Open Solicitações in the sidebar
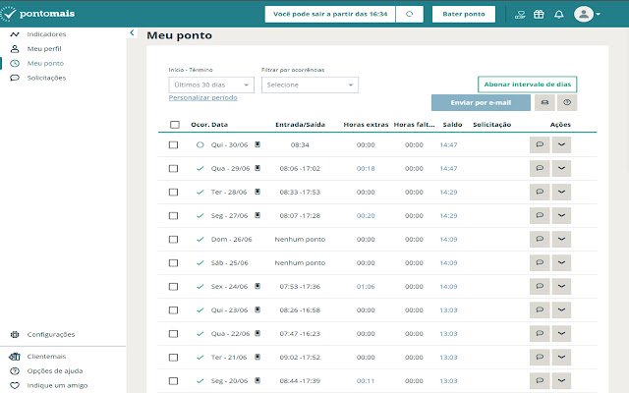629x393 pixels. pyautogui.click(x=46, y=78)
